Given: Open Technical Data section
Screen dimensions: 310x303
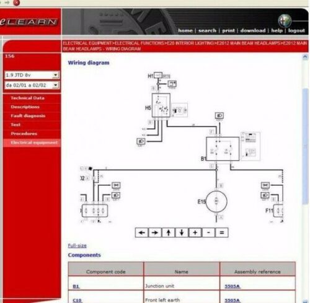Looking at the screenshot, I should (x=27, y=98).
